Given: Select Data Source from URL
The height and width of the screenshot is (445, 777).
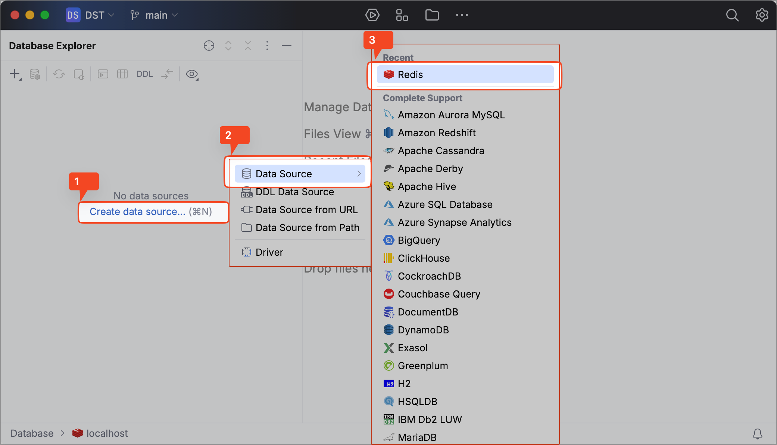Looking at the screenshot, I should click(x=300, y=210).
